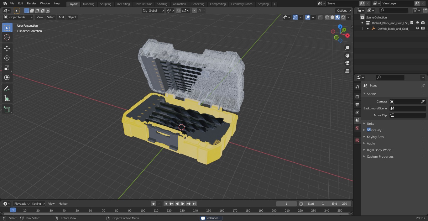Toggle viewport overlays button
The width and height of the screenshot is (428, 221).
coord(308,17)
